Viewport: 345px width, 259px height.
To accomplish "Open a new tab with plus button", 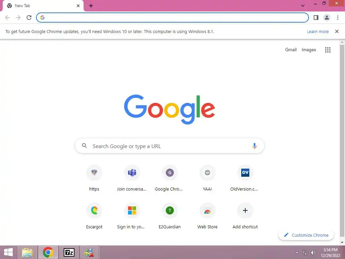I will point(91,6).
